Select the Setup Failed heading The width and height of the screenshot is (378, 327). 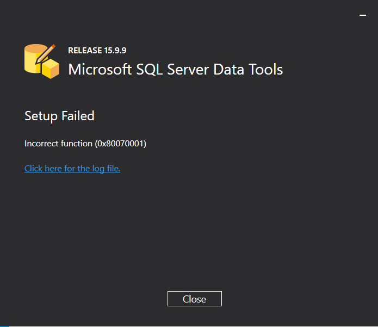coord(59,116)
